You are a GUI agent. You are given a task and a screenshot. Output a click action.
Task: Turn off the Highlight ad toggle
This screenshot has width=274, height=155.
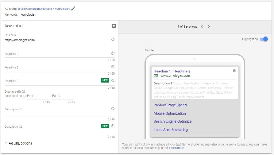[x=264, y=39]
